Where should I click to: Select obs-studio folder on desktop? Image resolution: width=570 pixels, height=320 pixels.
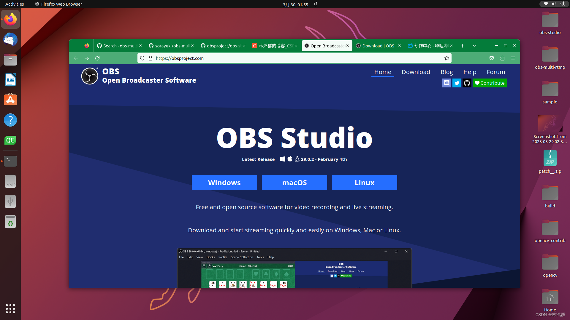pos(550,24)
